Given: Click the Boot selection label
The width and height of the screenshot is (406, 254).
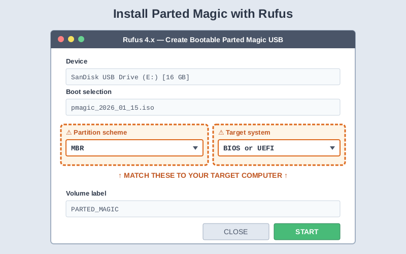Looking at the screenshot, I should (x=89, y=92).
